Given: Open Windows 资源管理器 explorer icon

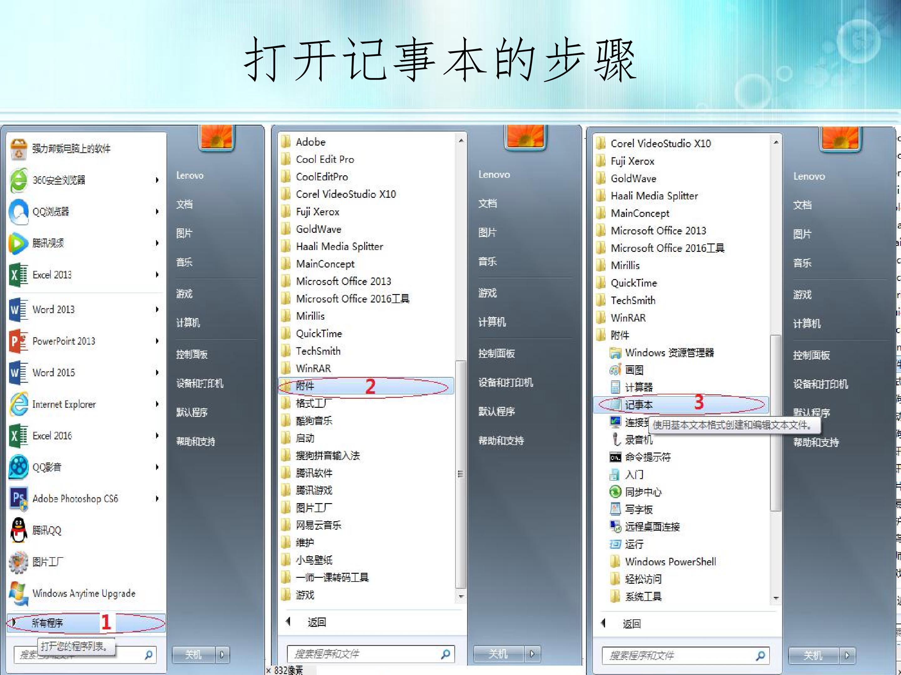Looking at the screenshot, I should click(615, 353).
